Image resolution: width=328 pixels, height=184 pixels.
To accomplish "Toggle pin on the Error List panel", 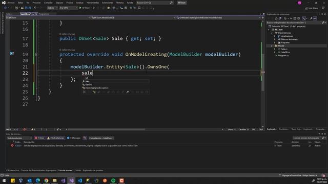I will [322, 134].
